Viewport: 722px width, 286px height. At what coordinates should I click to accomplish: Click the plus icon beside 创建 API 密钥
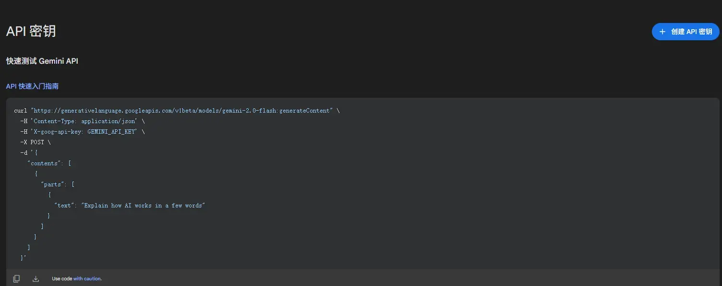[x=662, y=32]
